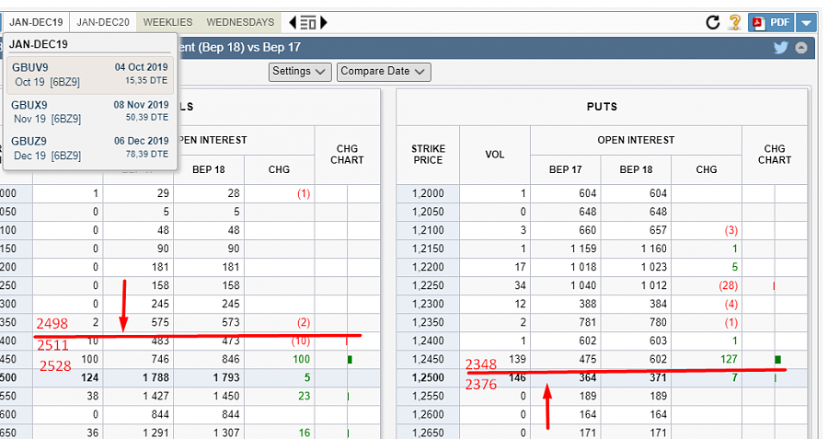
Task: Choose GBUZ9 Dec 19 contract
Action: tap(90, 147)
